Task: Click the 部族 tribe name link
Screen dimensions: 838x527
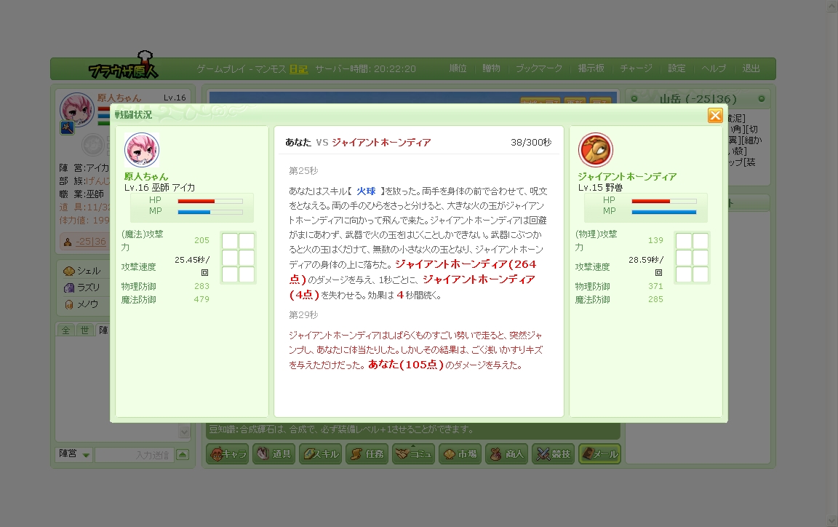Action: [x=97, y=181]
